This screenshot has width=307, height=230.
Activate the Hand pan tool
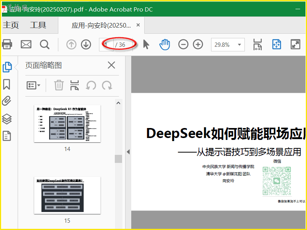(165, 44)
